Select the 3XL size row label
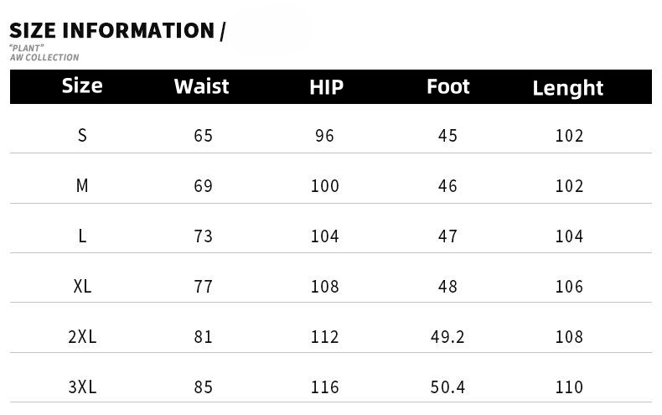 (x=82, y=386)
